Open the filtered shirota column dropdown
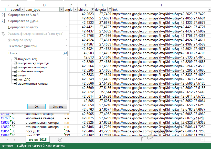211x149 pixels. pos(92,9)
